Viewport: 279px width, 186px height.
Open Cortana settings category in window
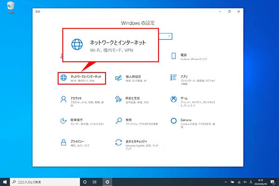pos(188,121)
